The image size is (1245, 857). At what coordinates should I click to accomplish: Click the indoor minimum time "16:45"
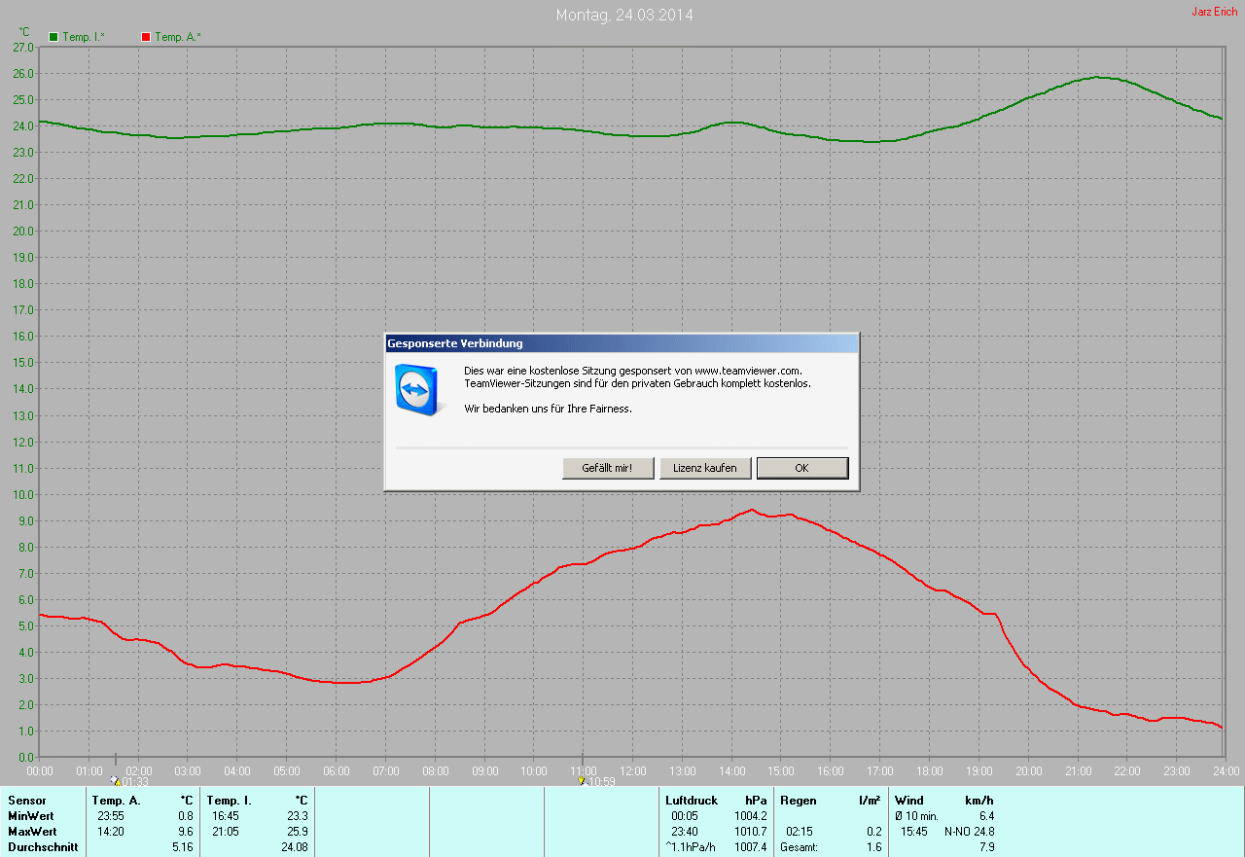226,816
